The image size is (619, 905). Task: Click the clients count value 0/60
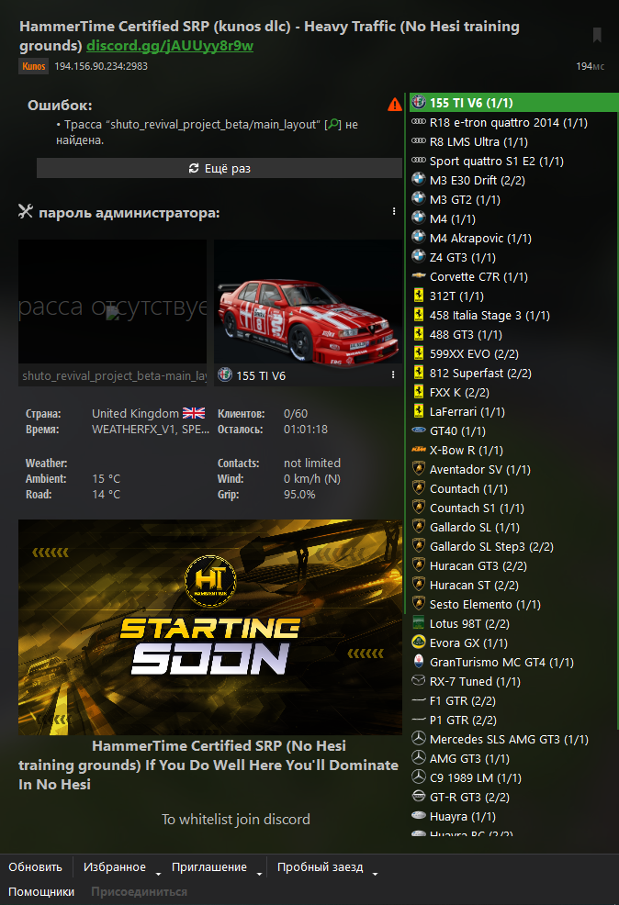pos(296,413)
